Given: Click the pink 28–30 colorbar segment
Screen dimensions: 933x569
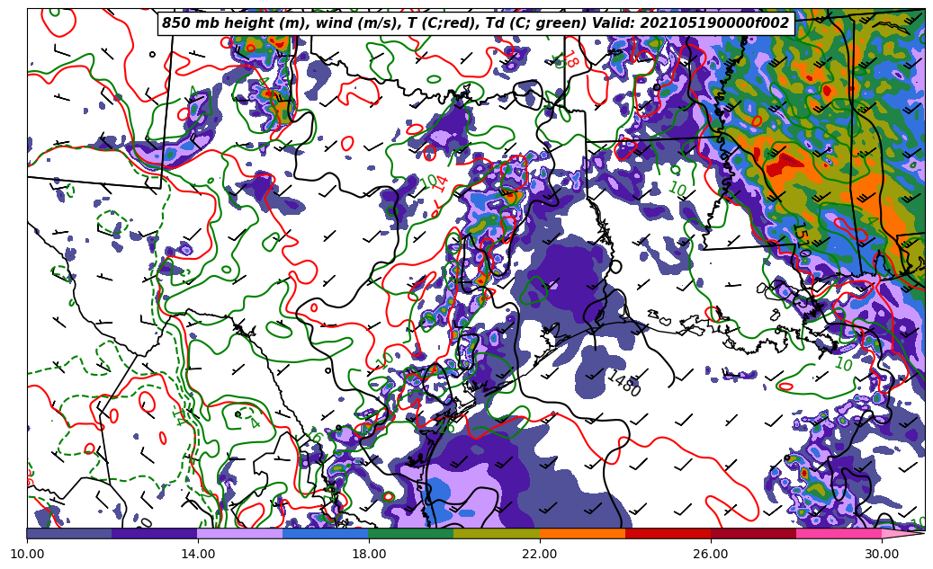Looking at the screenshot, I should (x=839, y=533).
